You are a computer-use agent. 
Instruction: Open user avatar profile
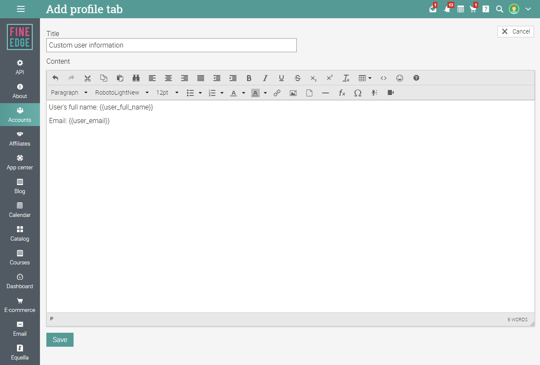514,9
